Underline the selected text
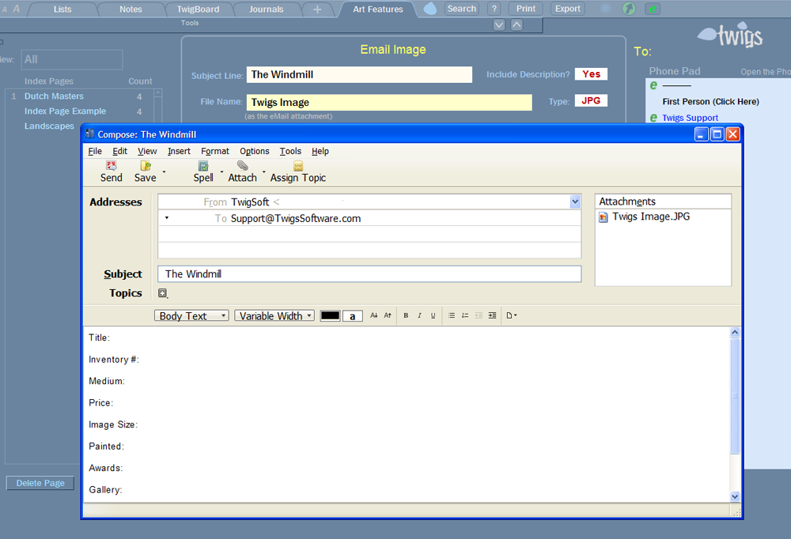791x539 pixels. [433, 315]
